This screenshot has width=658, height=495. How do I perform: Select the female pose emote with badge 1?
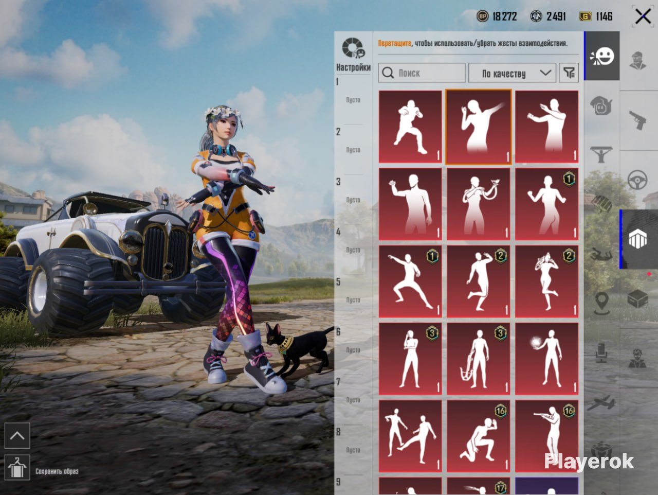pos(547,204)
